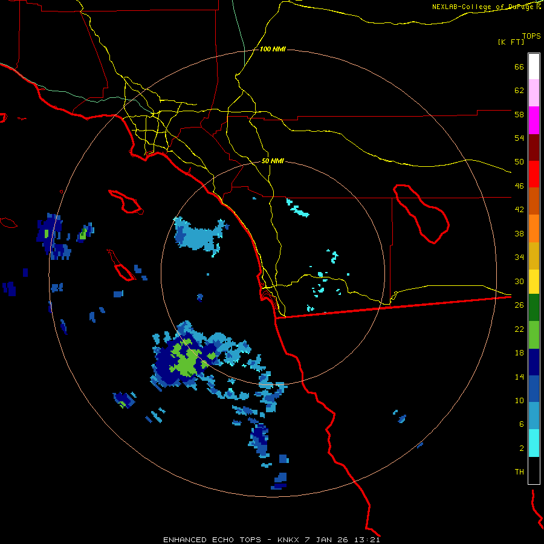Pick the navy blue legend swatch
Image resolution: width=544 pixels, height=544 pixels.
(x=534, y=362)
